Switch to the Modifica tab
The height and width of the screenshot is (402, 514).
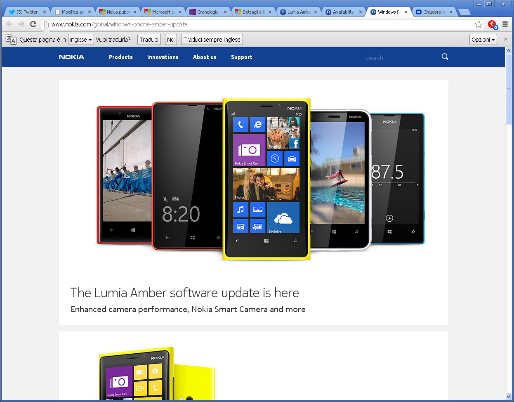coord(73,12)
